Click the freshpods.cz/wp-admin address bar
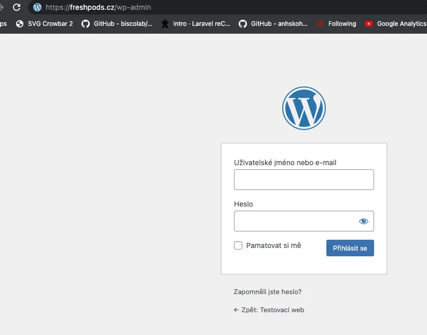Screen dimensions: 427x335 click(x=227, y=7)
